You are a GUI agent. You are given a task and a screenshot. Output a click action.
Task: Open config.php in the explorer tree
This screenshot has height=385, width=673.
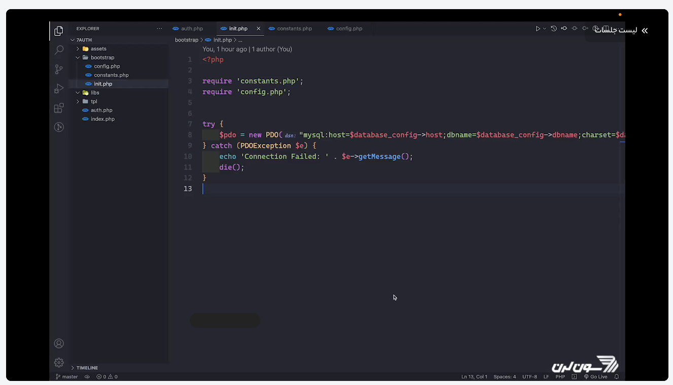107,66
